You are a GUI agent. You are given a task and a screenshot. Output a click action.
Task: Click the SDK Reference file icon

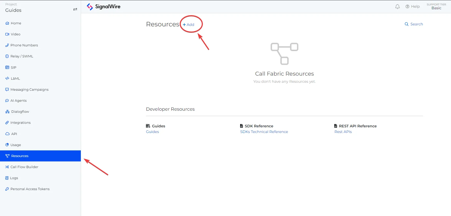tap(241, 126)
